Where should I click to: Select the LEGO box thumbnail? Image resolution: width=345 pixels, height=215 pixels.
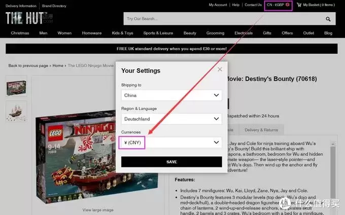[16, 86]
